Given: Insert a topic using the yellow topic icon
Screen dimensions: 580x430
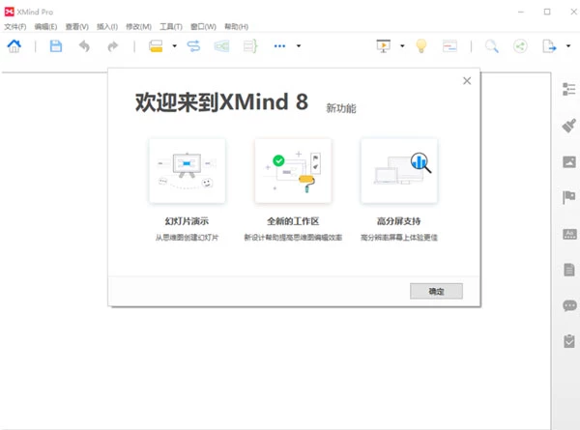Looking at the screenshot, I should click(x=156, y=46).
